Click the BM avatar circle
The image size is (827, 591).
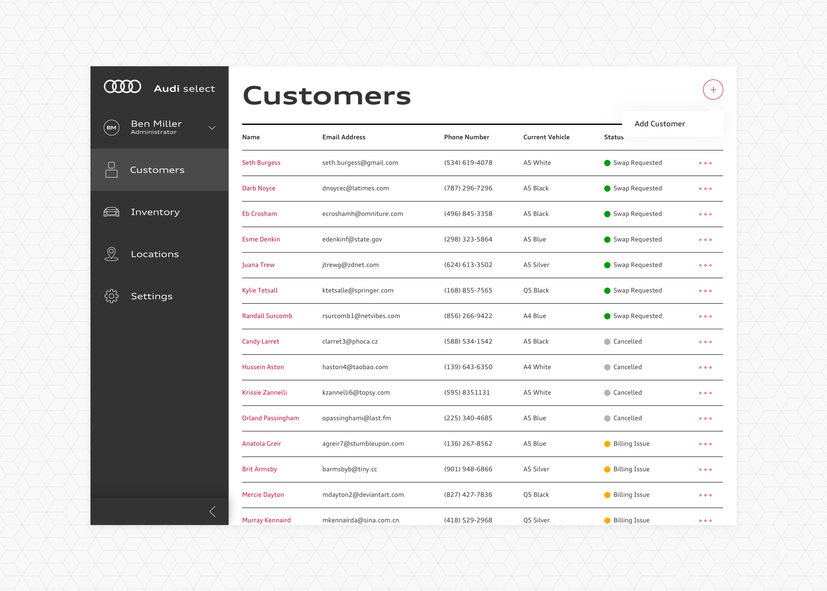pyautogui.click(x=111, y=128)
